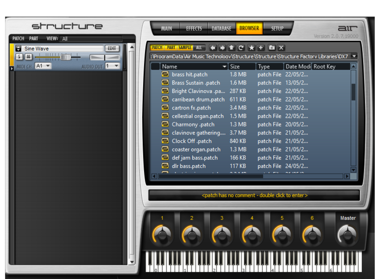Screen dimensions: 378x279
Task: Solo the Sine Wave patch
Action: pyautogui.click(x=19, y=57)
